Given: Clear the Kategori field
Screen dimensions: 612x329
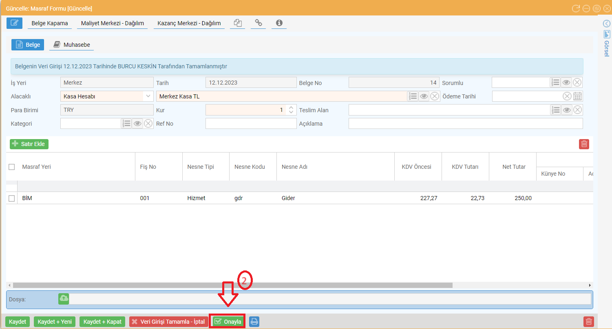Looking at the screenshot, I should [148, 123].
